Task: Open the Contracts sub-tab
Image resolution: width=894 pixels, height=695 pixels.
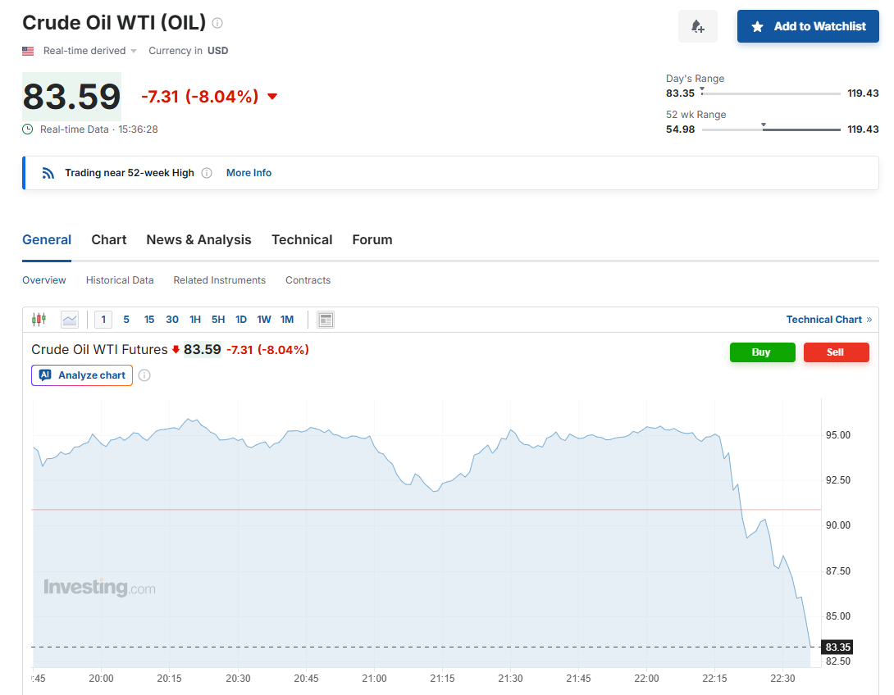Action: pos(308,280)
